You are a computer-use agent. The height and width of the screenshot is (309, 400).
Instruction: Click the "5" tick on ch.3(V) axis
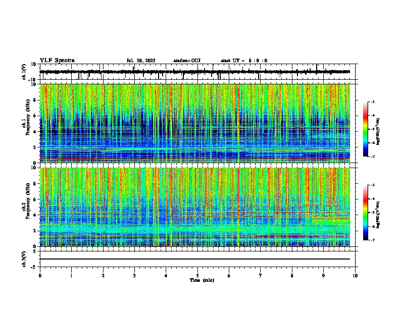pyautogui.click(x=35, y=251)
